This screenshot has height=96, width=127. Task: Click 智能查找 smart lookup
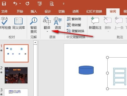pyautogui.click(x=34, y=25)
